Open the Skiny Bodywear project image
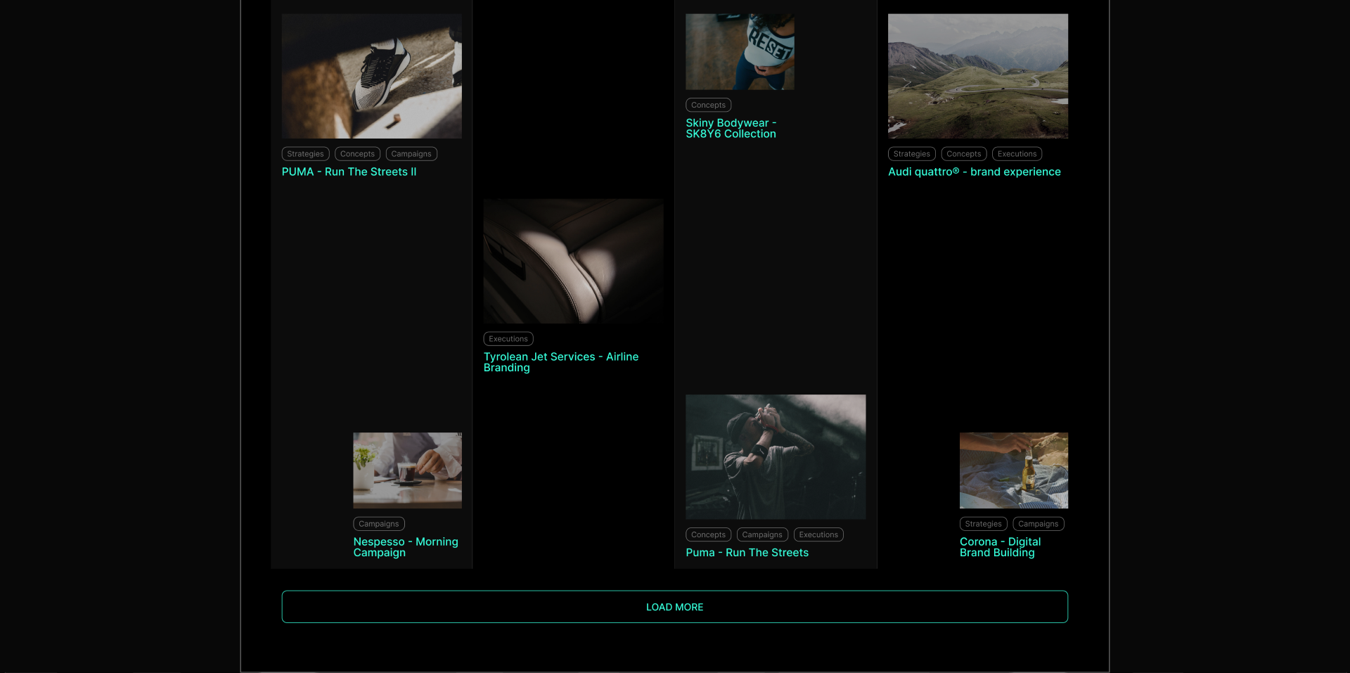The width and height of the screenshot is (1350, 673). point(740,52)
